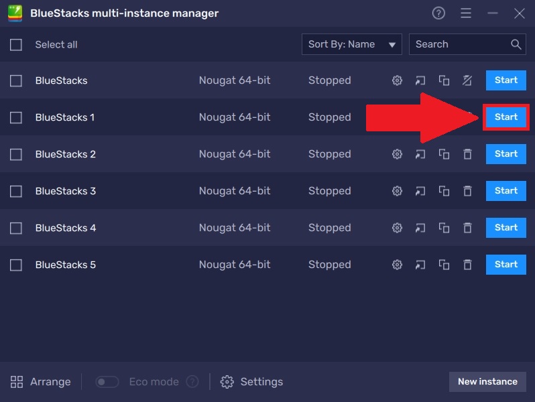This screenshot has width=535, height=402.
Task: Delete the BlueStacks 3 instance
Action: click(467, 191)
